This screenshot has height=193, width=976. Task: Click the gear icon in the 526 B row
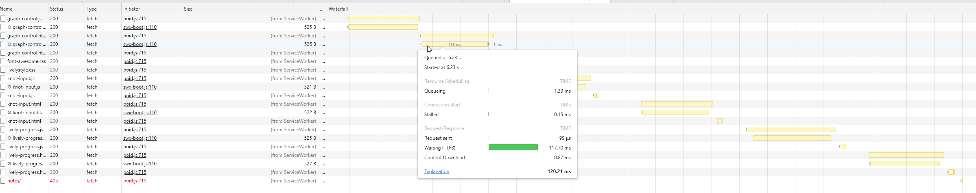[x=9, y=44]
